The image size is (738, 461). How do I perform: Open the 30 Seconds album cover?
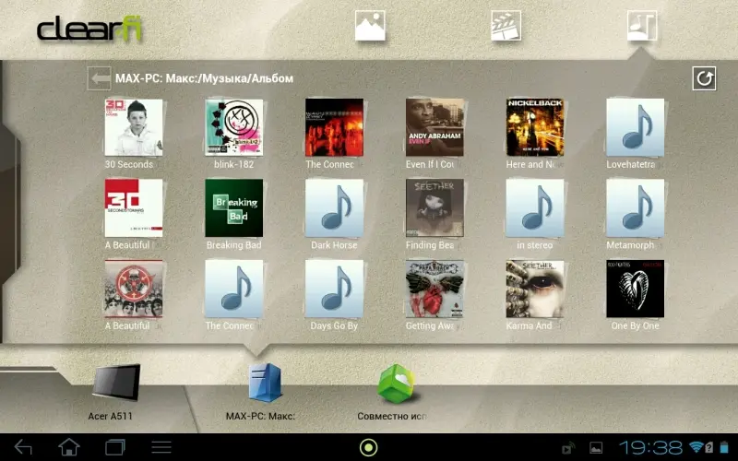click(134, 127)
